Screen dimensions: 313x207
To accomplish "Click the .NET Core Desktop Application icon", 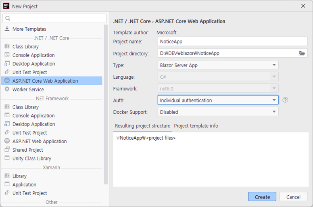I will click(7, 63).
